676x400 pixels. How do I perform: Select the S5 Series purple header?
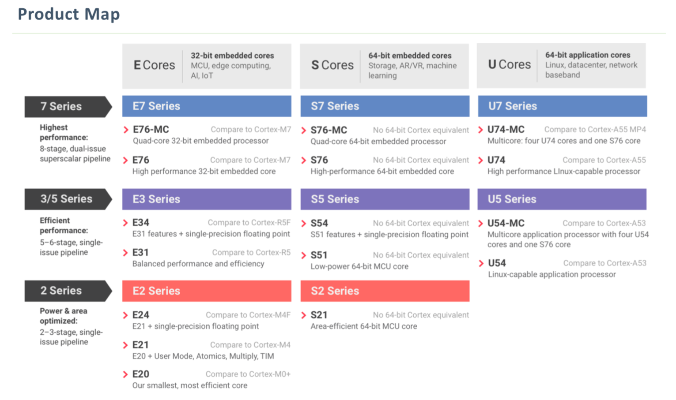(x=385, y=199)
